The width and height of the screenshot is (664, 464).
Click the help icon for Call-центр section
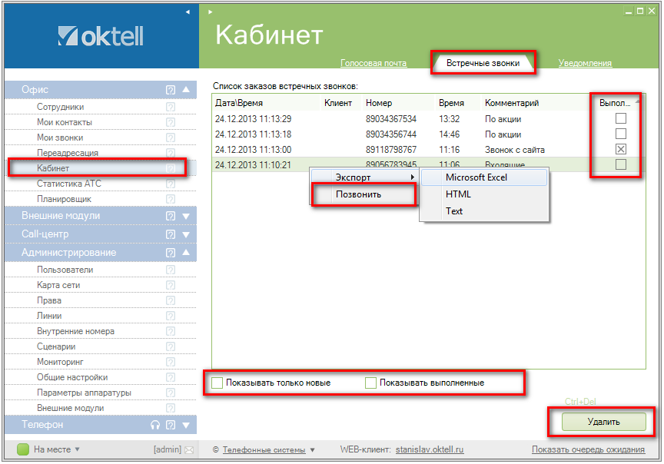click(x=171, y=234)
